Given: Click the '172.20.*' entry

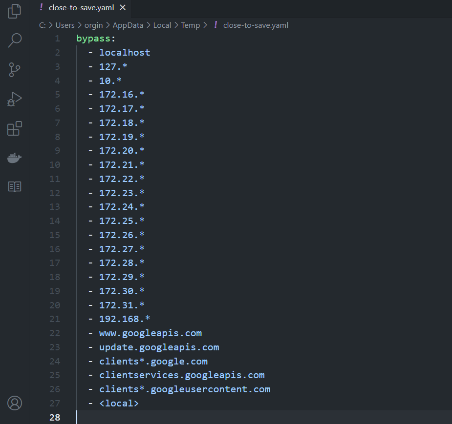Looking at the screenshot, I should tap(122, 151).
